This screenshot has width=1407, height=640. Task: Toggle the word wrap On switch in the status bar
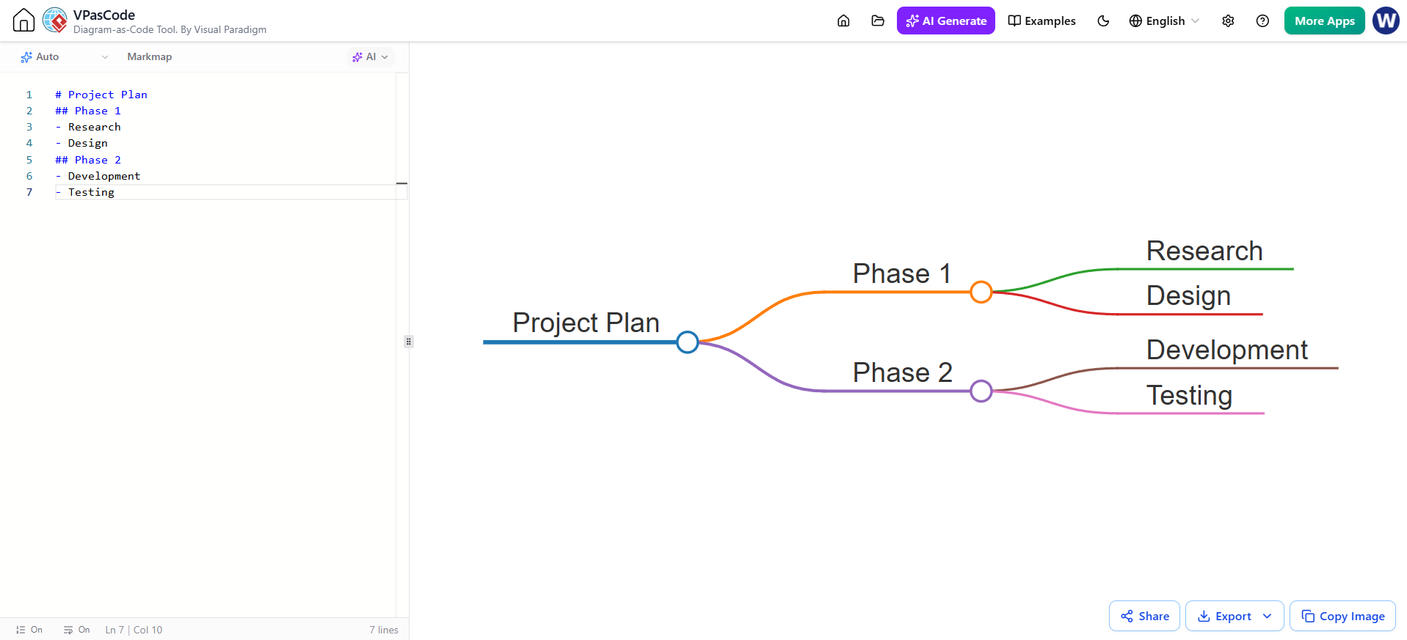(x=77, y=630)
